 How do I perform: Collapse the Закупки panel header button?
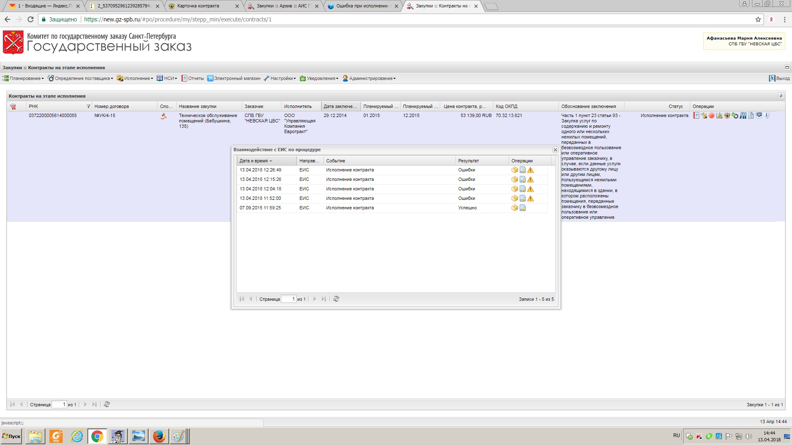point(787,68)
